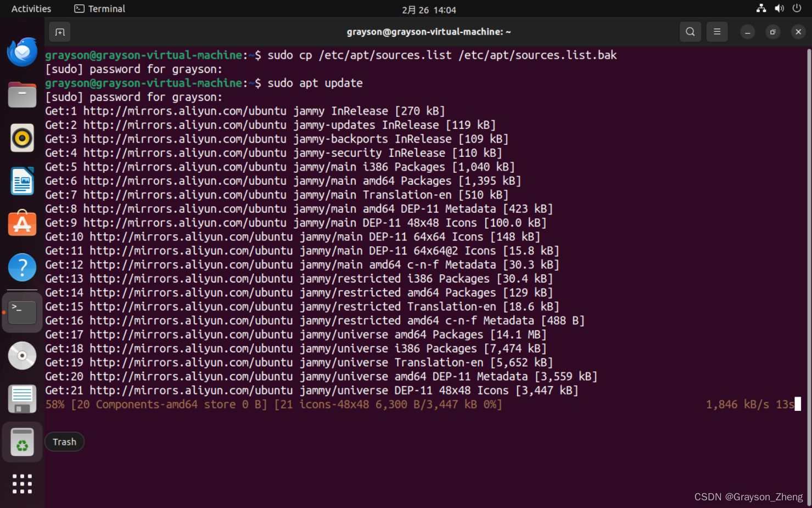The height and width of the screenshot is (508, 812).
Task: Open Thunderbird Mail from the dock
Action: (x=22, y=52)
